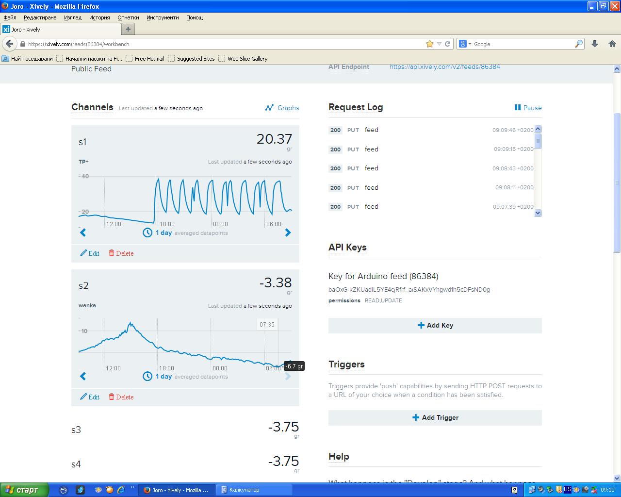Reload the current page
The width and height of the screenshot is (621, 497).
[x=448, y=44]
